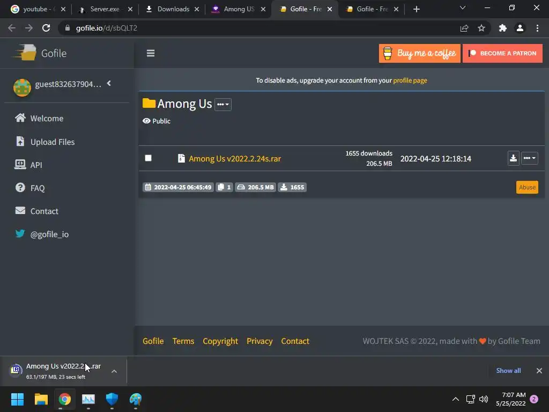Open a new browser tab
This screenshot has width=549, height=412.
pos(416,10)
